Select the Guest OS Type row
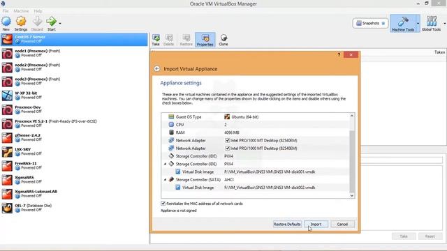 [x=255, y=117]
